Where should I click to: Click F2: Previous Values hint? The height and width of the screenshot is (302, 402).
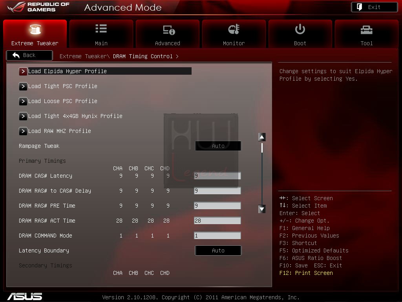click(309, 236)
